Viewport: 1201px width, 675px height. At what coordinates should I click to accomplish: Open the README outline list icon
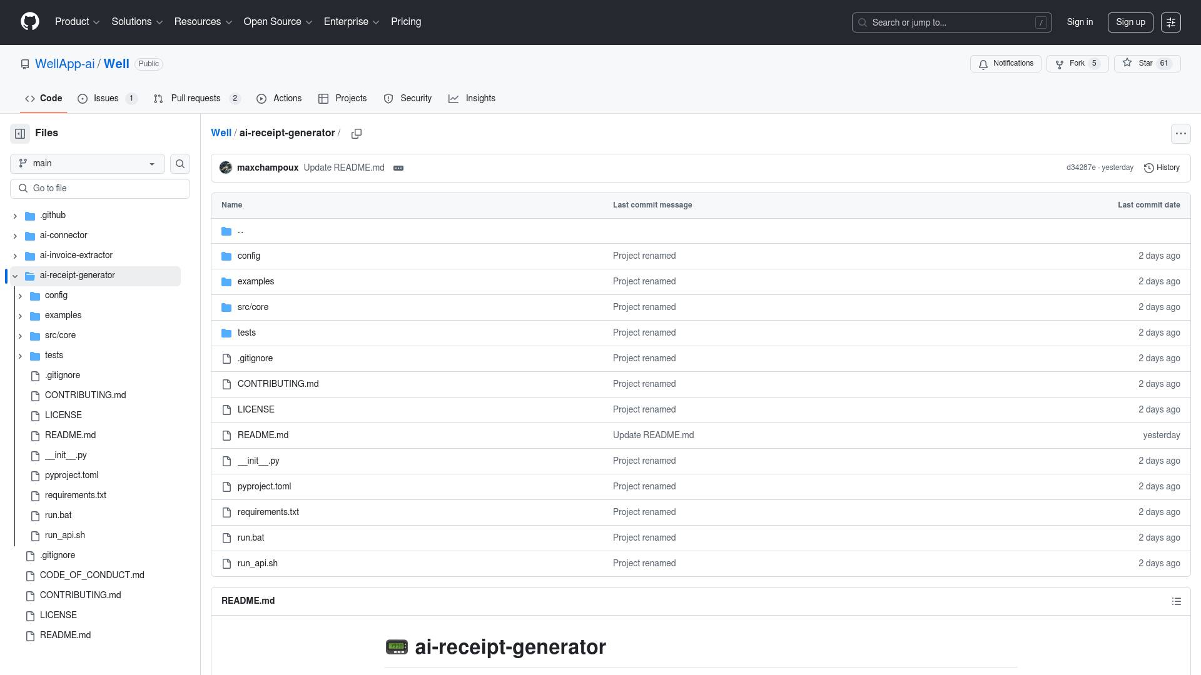pos(1176,601)
